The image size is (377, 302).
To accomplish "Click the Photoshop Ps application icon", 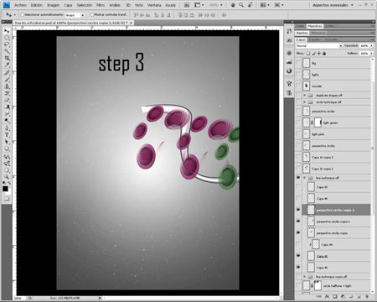I will (7, 5).
